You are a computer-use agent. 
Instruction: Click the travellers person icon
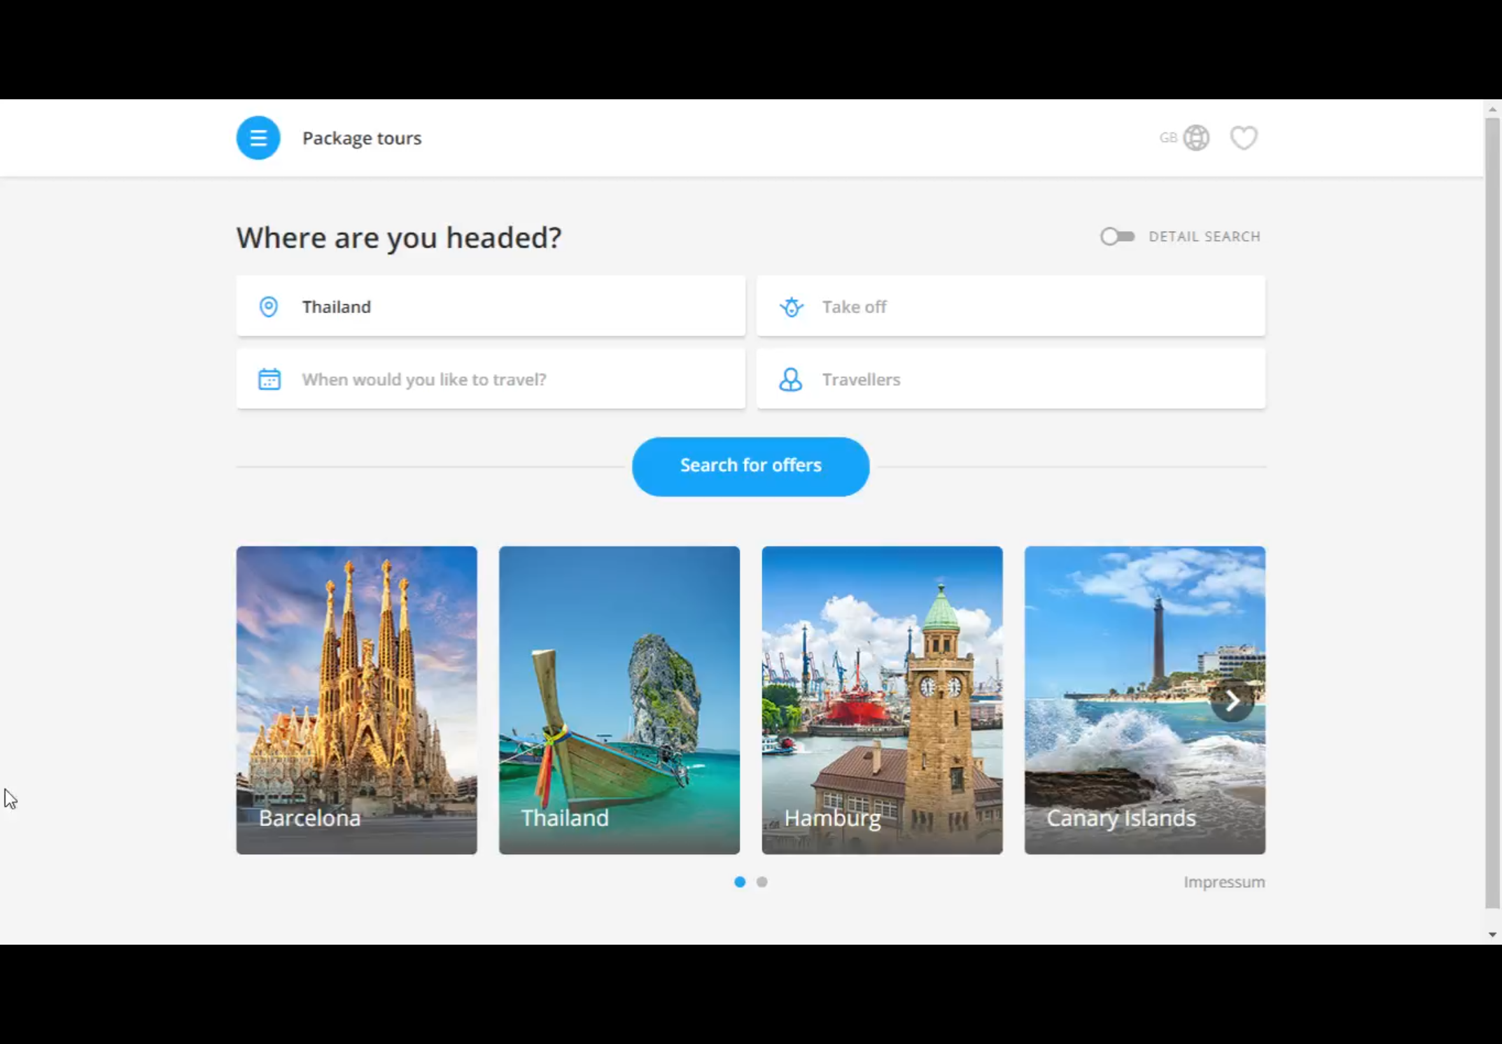coord(790,379)
